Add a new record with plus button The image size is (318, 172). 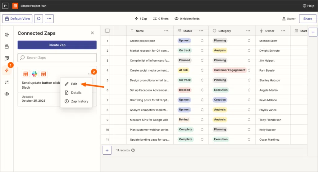pos(107,150)
